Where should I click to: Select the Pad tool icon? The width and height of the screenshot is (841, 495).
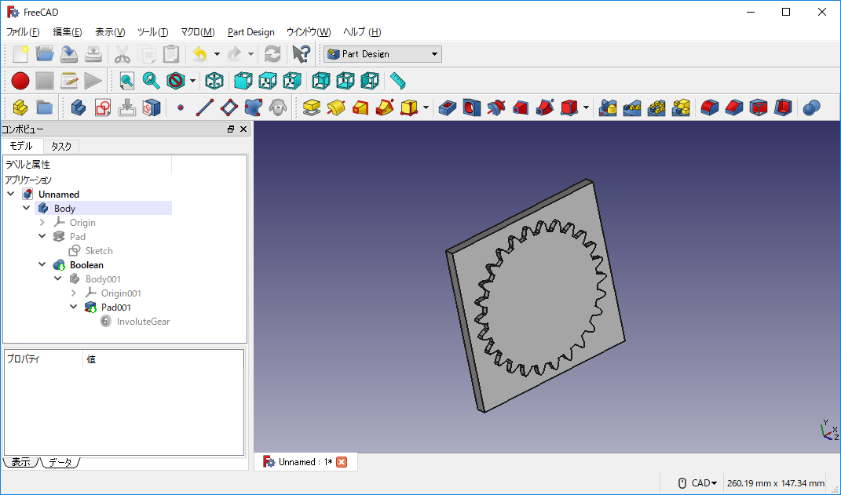tap(312, 107)
